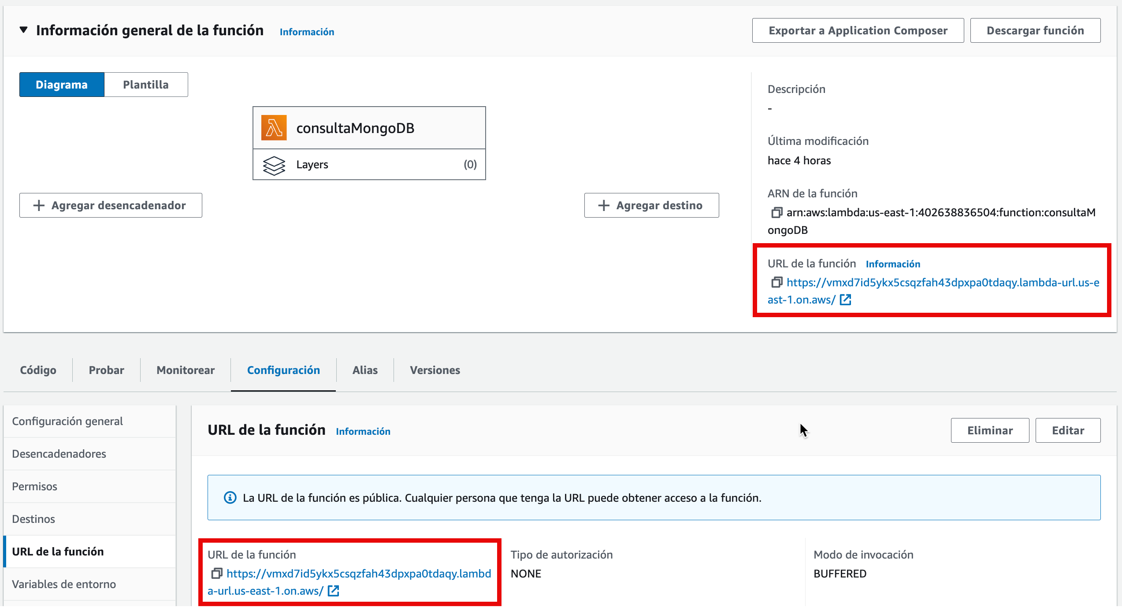Open the Monitorear tab
This screenshot has width=1122, height=607.
pos(186,370)
